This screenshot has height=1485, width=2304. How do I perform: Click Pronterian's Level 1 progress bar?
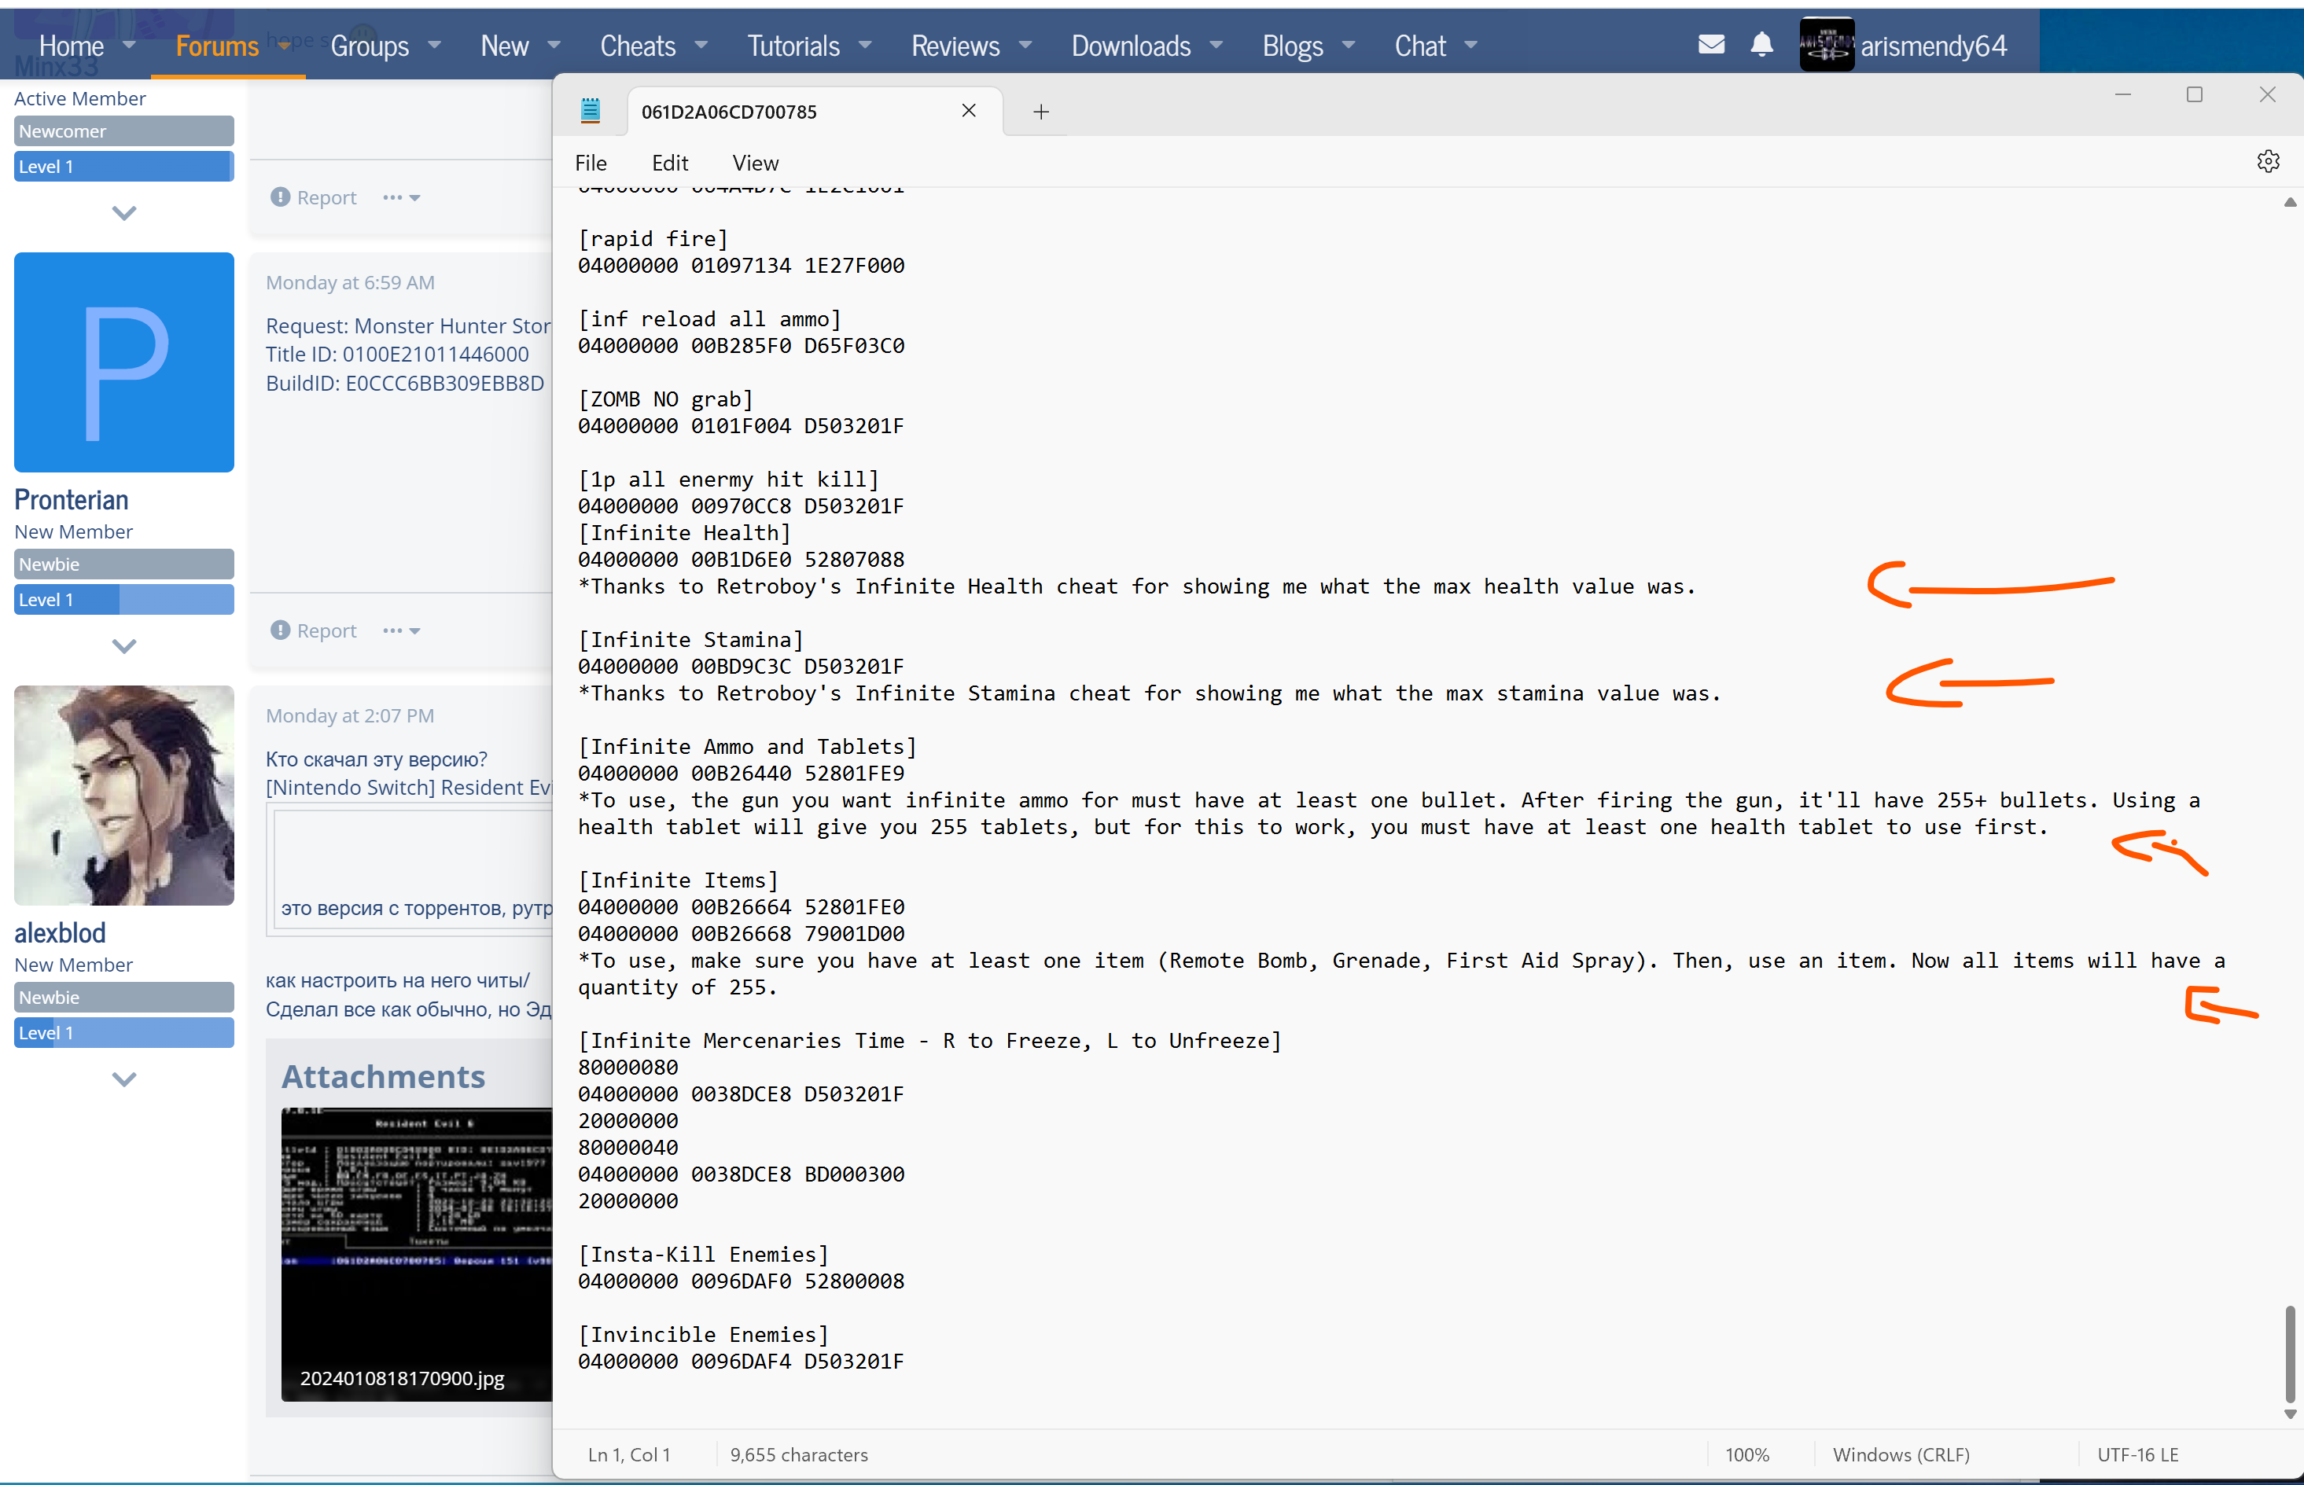124,600
